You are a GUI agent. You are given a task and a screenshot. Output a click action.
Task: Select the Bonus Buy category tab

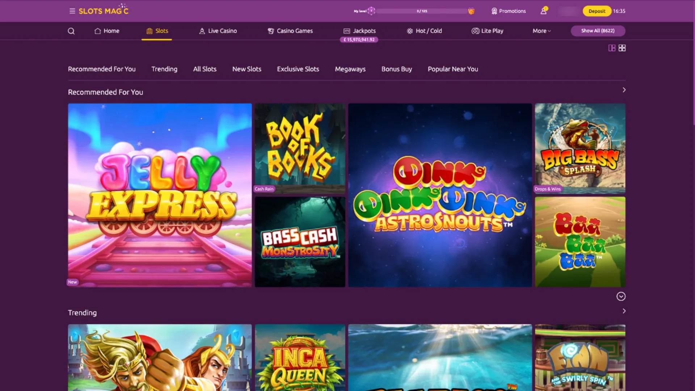tap(396, 69)
